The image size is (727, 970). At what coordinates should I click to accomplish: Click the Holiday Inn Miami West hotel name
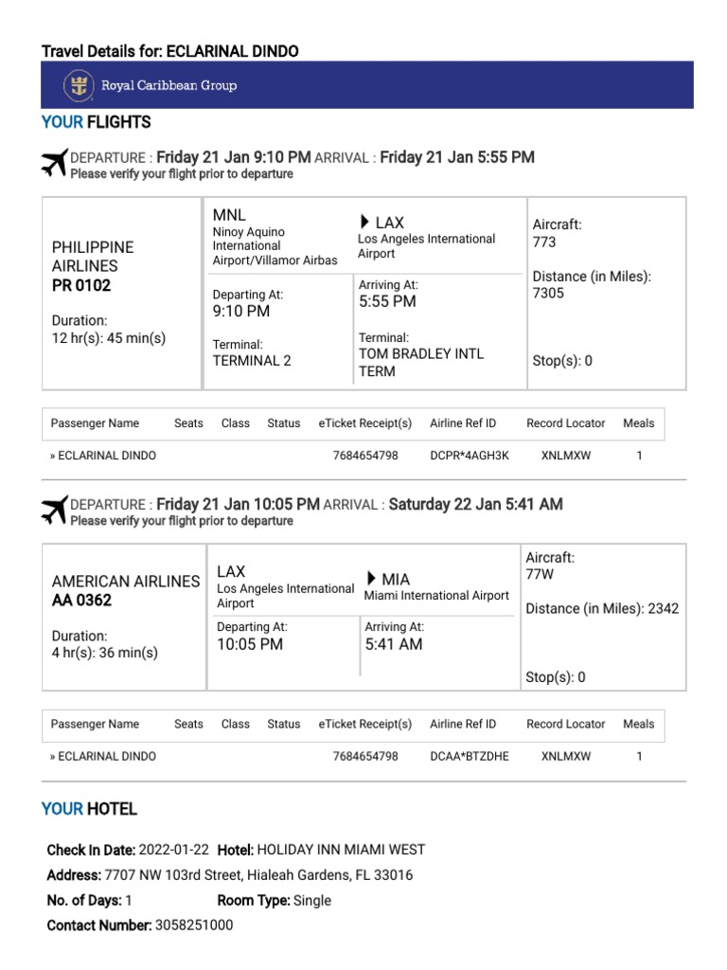coord(341,850)
